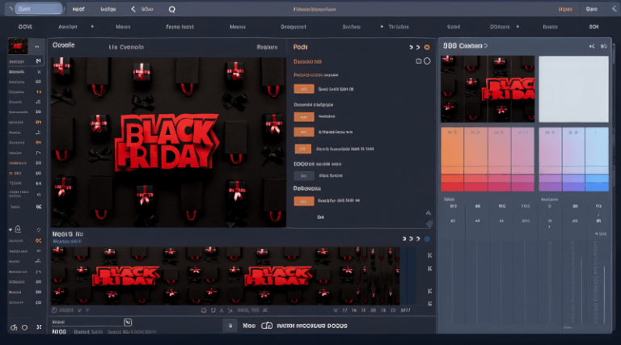Screen dimensions: 621x345
Task: Click the rightmost icon in right panel header
Action: (603, 46)
